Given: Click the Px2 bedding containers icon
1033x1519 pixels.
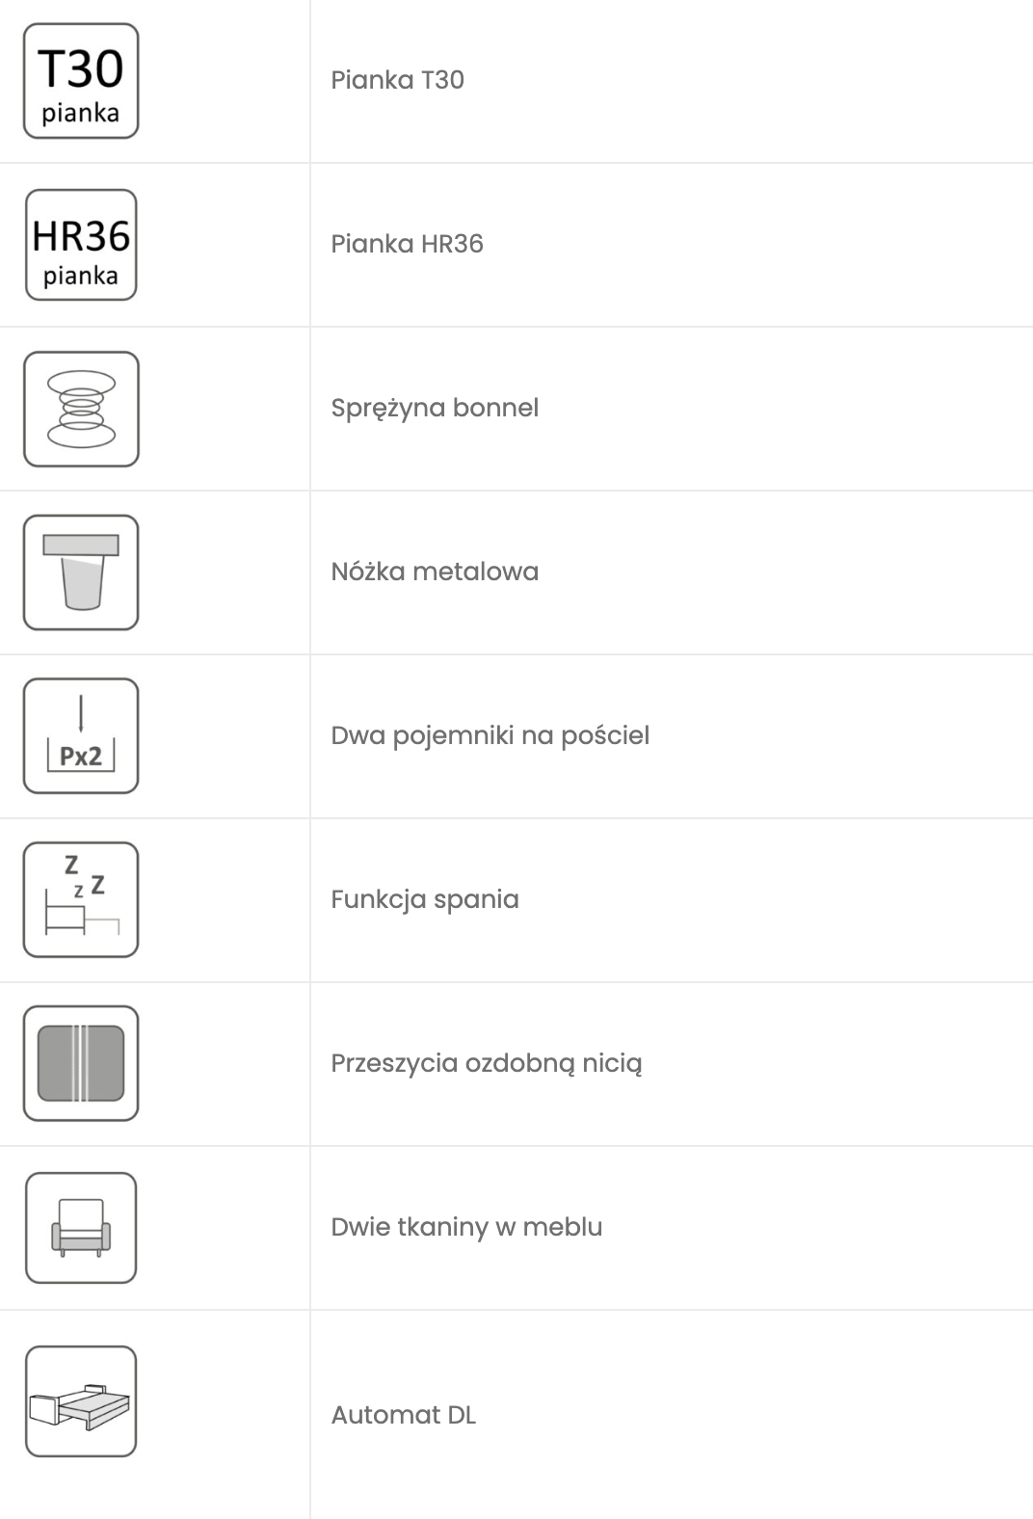Looking at the screenshot, I should (81, 736).
